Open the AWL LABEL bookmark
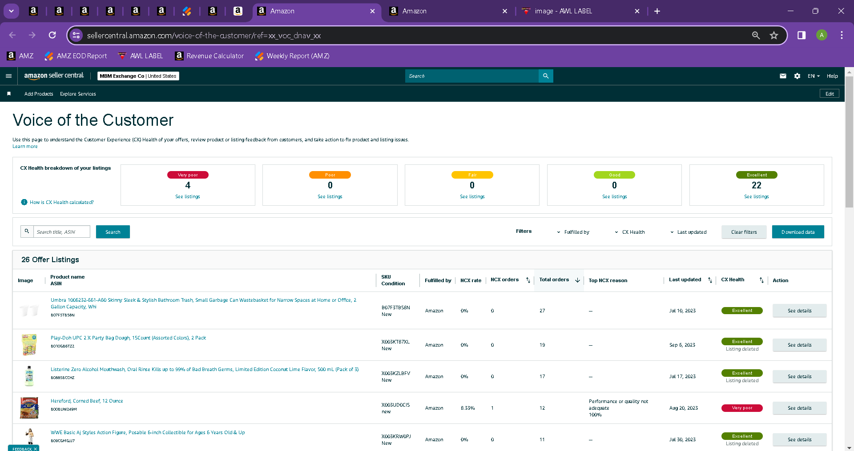The image size is (854, 451). pyautogui.click(x=141, y=56)
